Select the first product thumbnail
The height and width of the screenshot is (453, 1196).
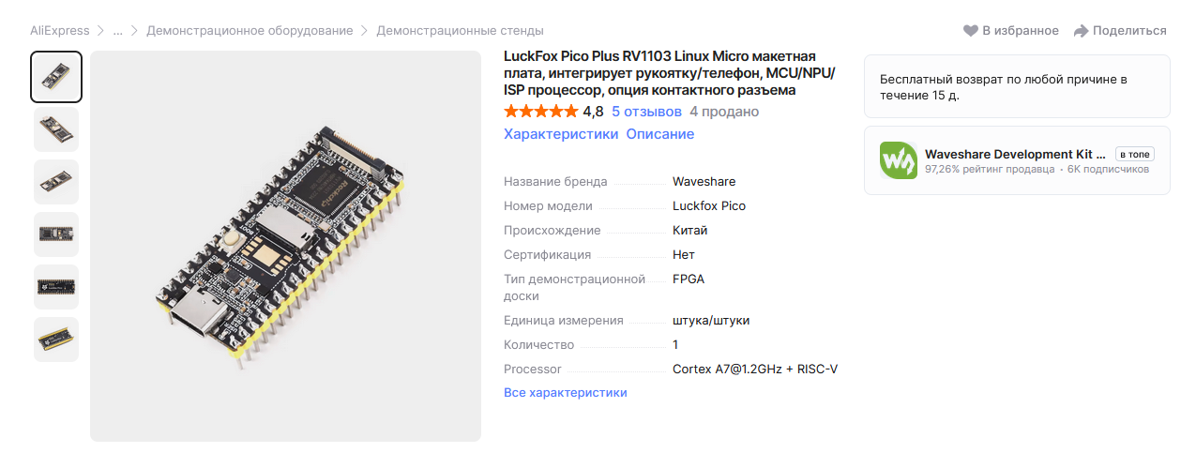pos(56,77)
